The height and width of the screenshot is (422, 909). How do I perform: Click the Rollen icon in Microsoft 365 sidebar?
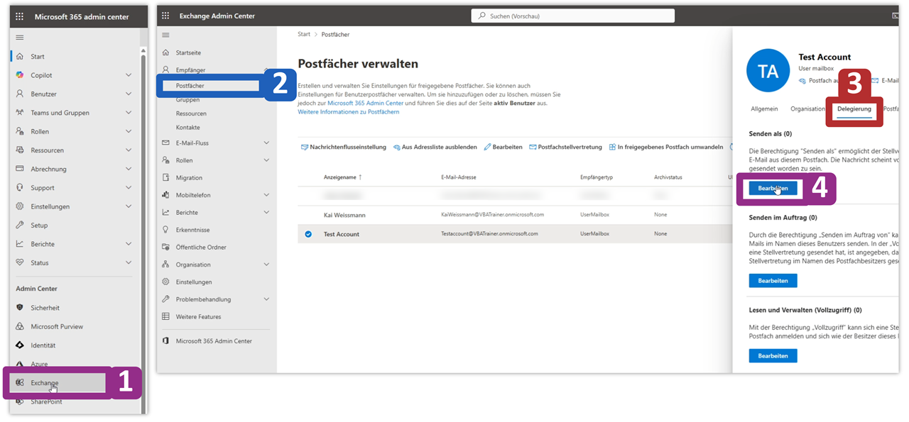[x=20, y=131]
